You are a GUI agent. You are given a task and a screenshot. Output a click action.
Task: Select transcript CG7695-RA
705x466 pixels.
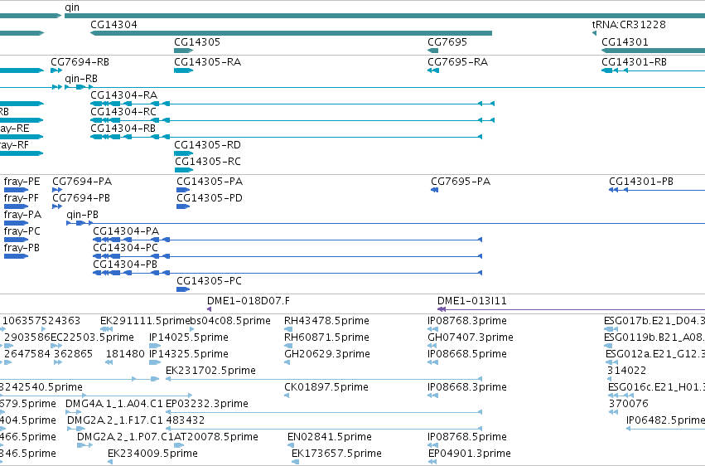tap(433, 70)
